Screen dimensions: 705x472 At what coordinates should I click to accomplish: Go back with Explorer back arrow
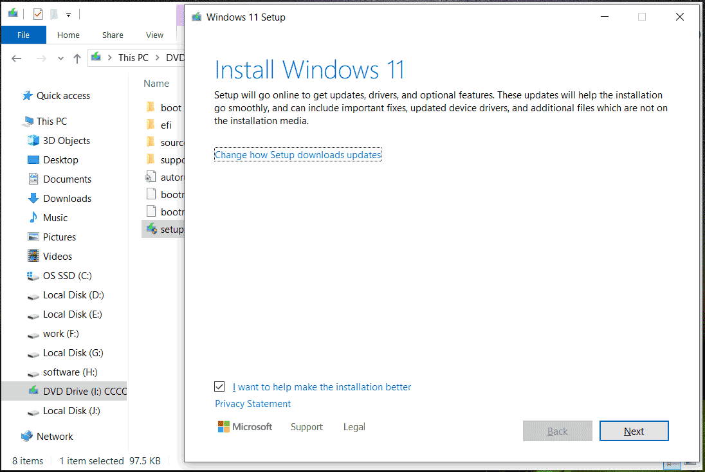click(17, 58)
